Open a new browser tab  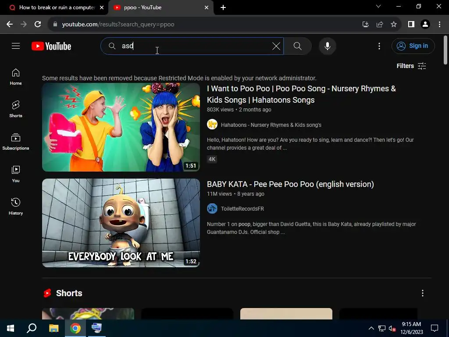223,8
